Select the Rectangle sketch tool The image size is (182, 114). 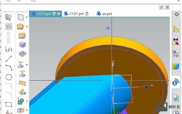coord(9,104)
